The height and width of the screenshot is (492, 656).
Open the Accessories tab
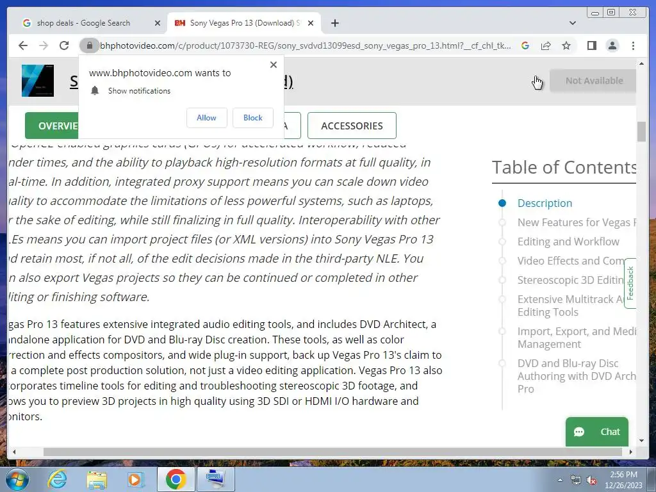[352, 126]
